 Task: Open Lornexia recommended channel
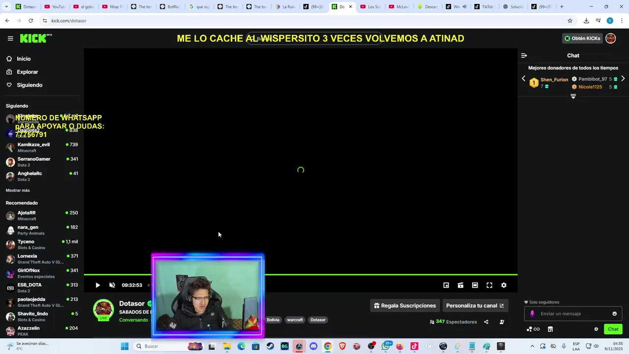[42, 259]
